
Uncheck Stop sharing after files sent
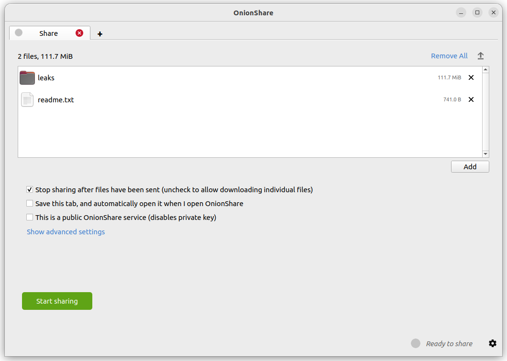click(x=30, y=190)
